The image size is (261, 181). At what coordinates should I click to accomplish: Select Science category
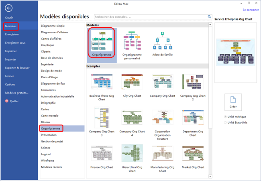point(46,148)
